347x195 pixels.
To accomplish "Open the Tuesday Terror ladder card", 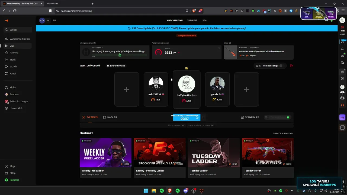I will coord(268,158).
